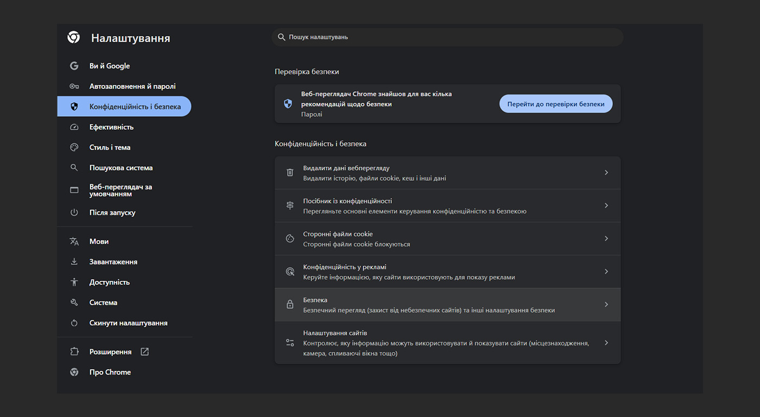Click the Перевірка безпеки section heading
Viewport: 760px width, 417px height.
307,72
